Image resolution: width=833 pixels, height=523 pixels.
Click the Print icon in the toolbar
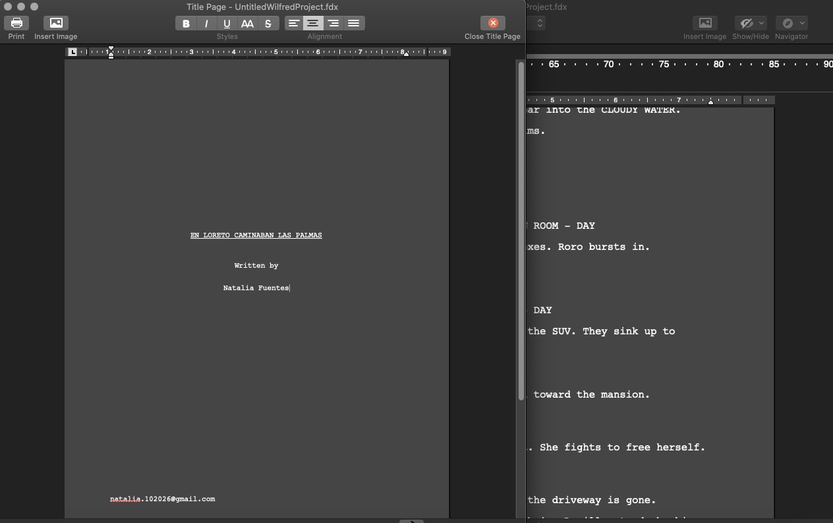coord(16,23)
